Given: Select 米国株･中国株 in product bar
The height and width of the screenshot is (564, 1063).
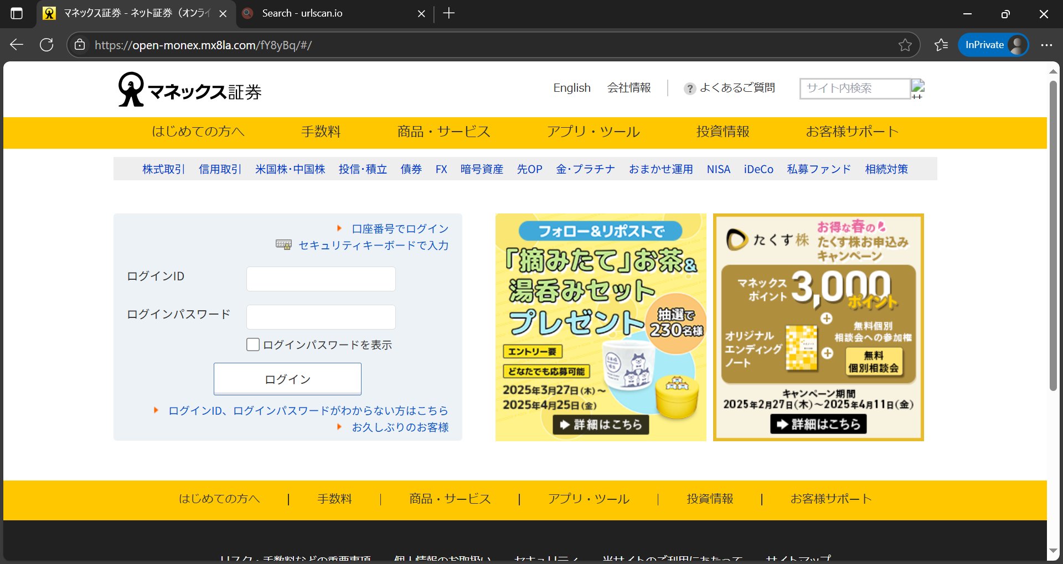Looking at the screenshot, I should tap(290, 169).
